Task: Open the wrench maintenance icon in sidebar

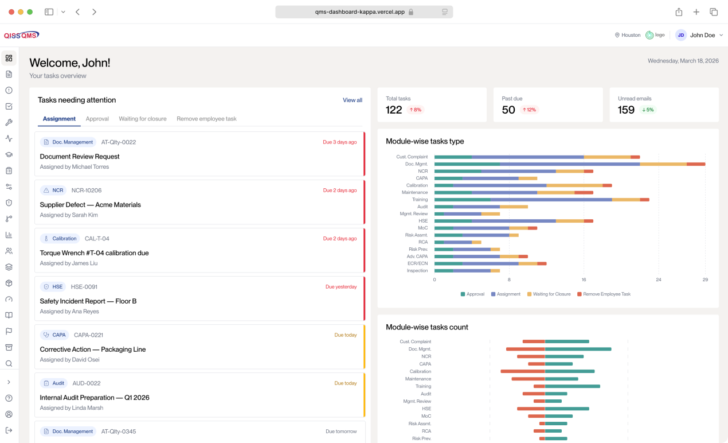Action: click(x=9, y=122)
